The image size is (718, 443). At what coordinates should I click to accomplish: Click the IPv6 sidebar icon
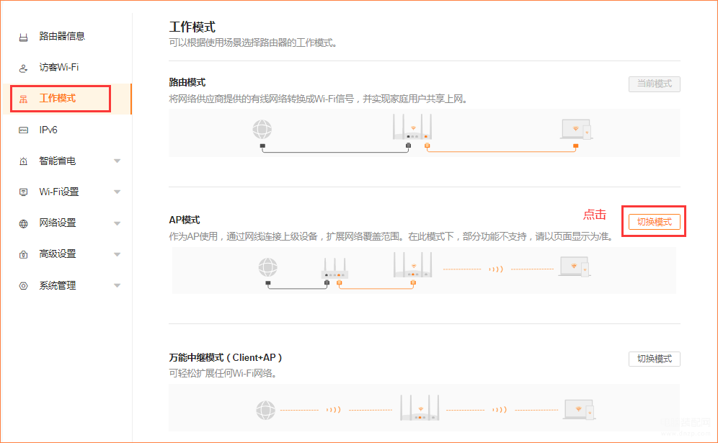pos(23,130)
